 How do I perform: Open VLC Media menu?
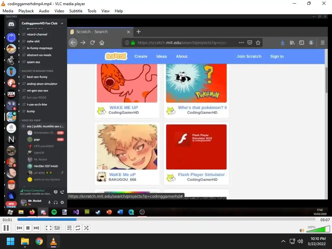coord(8,11)
